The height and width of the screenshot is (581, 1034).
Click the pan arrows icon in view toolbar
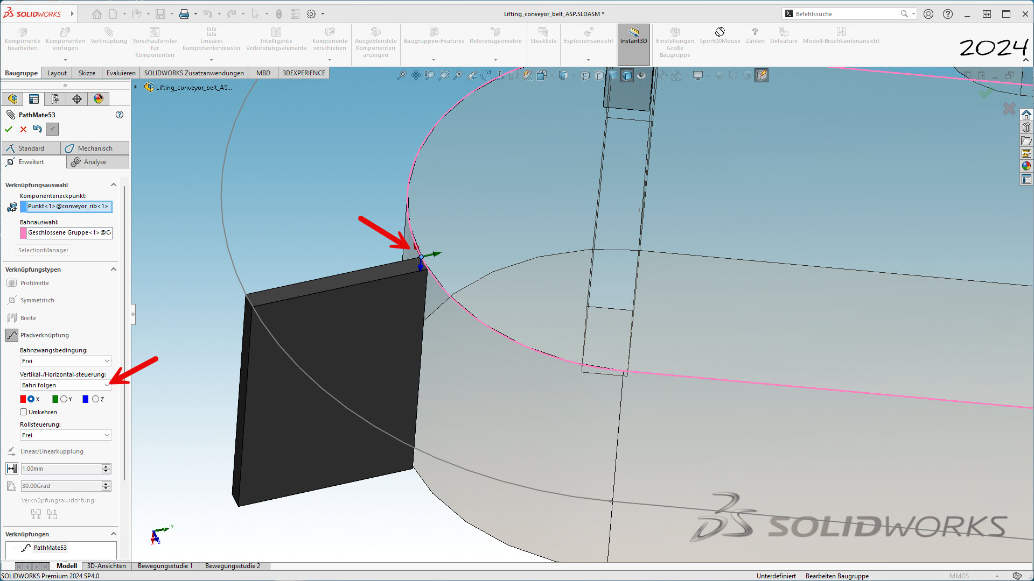click(416, 75)
